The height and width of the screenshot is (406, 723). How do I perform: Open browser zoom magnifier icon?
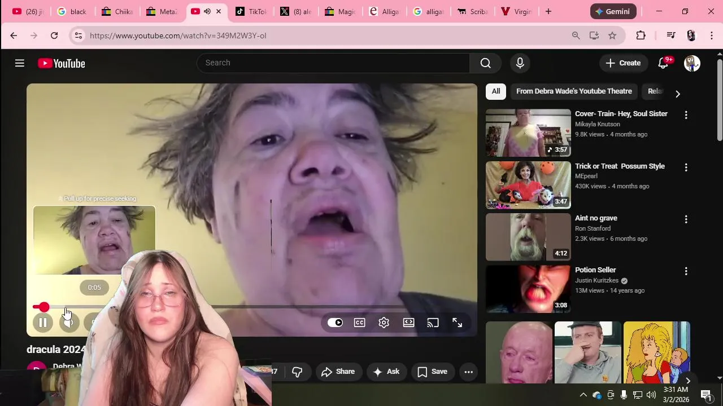pyautogui.click(x=576, y=36)
